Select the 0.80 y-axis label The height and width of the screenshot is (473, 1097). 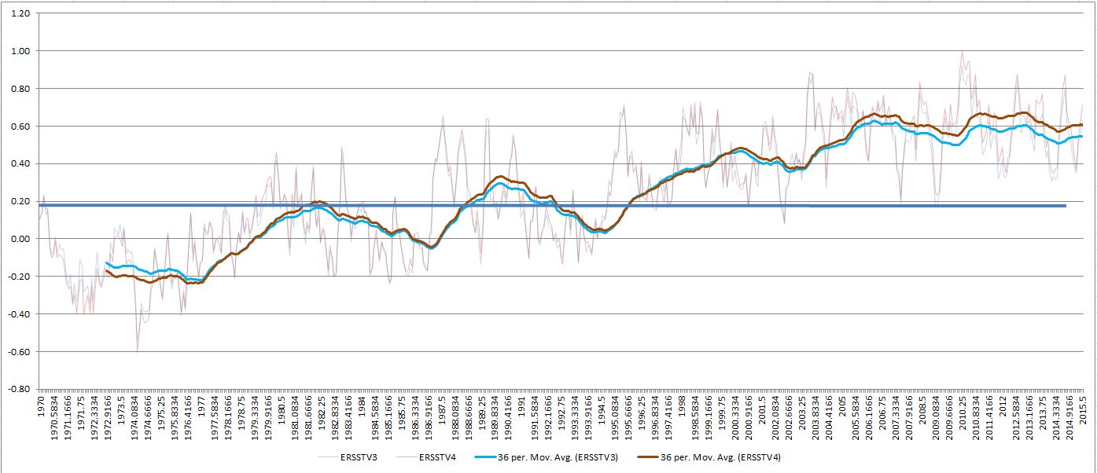pyautogui.click(x=21, y=89)
